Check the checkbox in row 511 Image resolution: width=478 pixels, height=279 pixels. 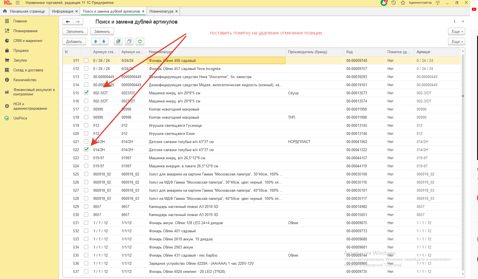click(x=86, y=60)
